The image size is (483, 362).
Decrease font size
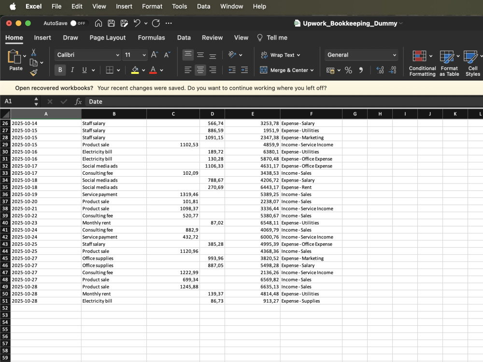coord(167,55)
